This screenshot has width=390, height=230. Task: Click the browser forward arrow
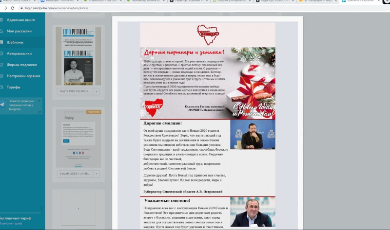pyautogui.click(x=5, y=8)
